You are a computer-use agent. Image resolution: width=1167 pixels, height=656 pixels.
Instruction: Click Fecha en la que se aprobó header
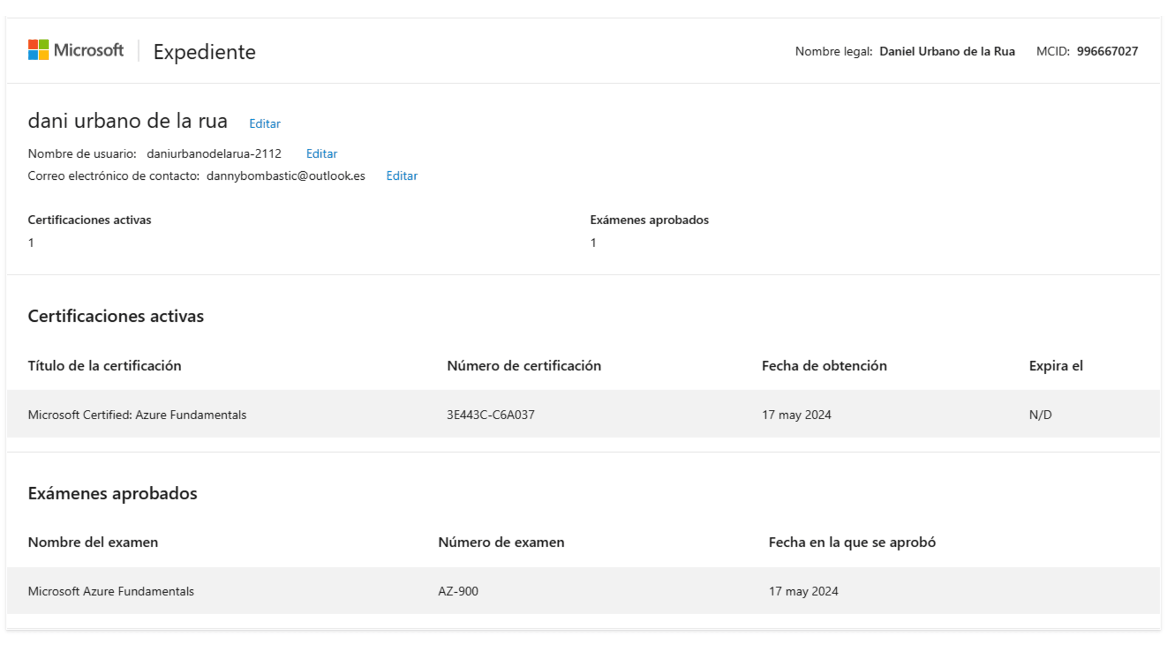point(852,542)
